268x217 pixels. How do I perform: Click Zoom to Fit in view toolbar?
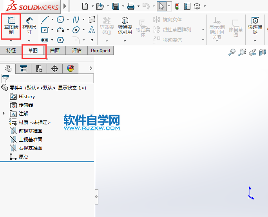pyautogui.click(x=232, y=52)
